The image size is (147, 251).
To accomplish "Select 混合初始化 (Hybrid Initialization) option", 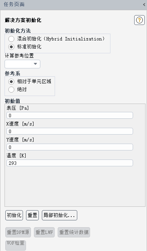I will click(11, 39).
